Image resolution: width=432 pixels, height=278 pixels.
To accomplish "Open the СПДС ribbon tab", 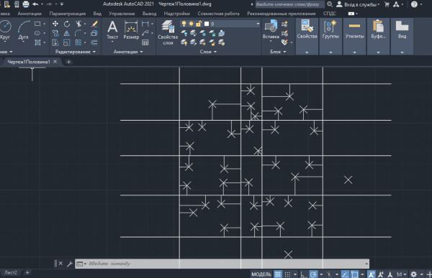I will tap(330, 14).
